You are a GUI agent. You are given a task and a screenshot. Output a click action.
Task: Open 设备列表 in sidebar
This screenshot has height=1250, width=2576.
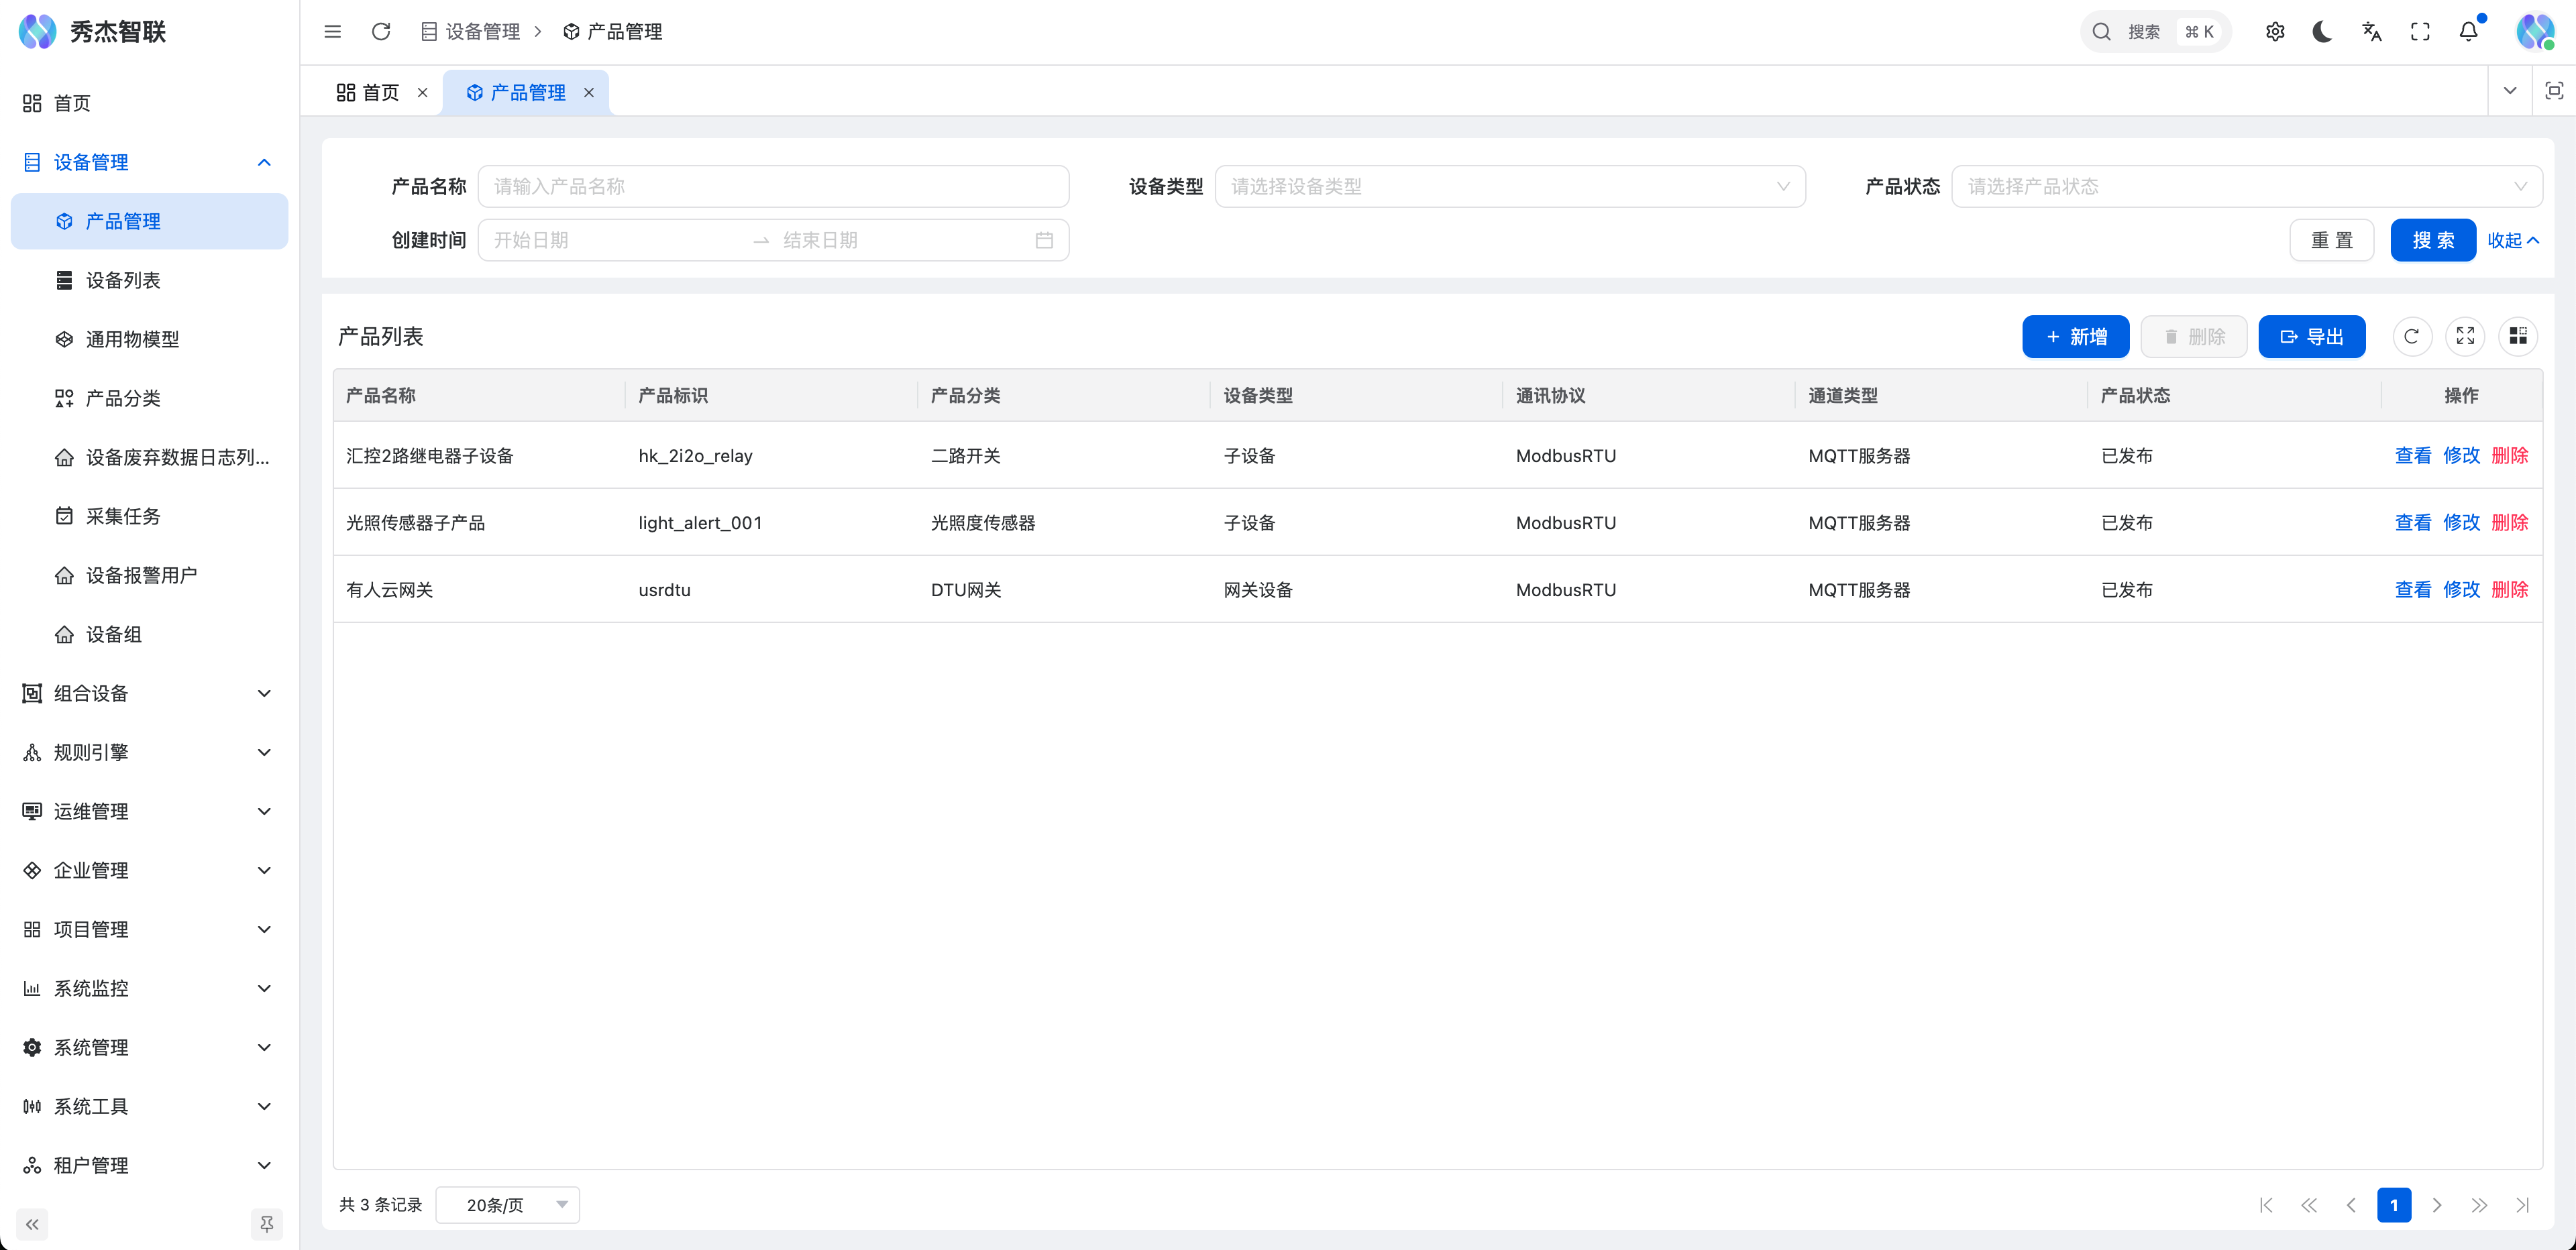(x=123, y=280)
